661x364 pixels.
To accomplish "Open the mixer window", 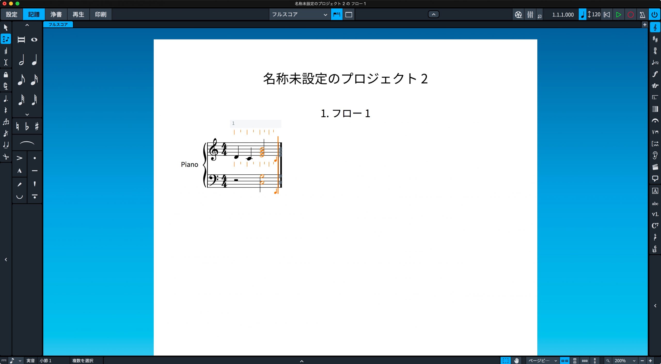I will pyautogui.click(x=530, y=15).
